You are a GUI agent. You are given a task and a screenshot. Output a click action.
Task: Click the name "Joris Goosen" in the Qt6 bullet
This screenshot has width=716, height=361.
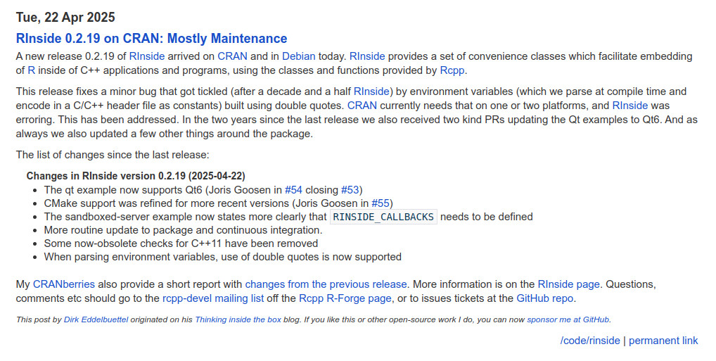point(238,189)
